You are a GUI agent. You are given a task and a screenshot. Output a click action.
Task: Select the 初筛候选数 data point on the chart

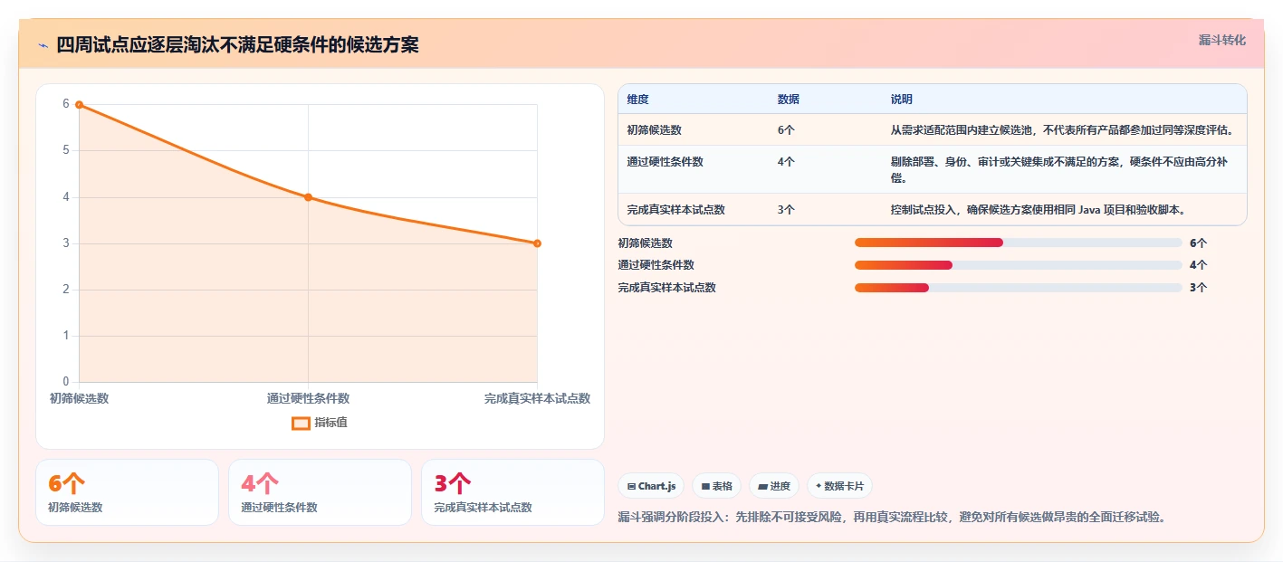pyautogui.click(x=79, y=105)
